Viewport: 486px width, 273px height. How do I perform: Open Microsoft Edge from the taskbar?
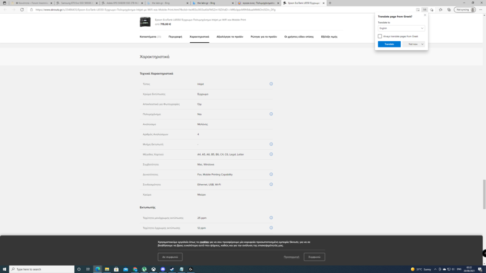[x=98, y=269]
